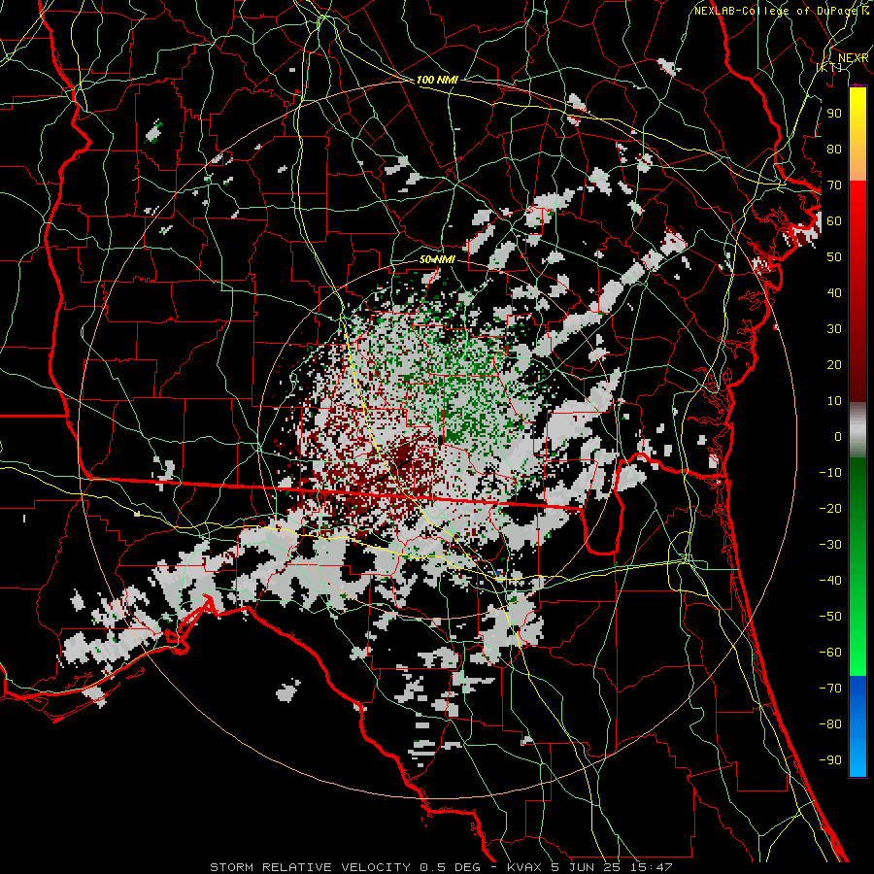The image size is (874, 874).
Task: Click the -90 value on the legend scale
Action: (x=830, y=760)
